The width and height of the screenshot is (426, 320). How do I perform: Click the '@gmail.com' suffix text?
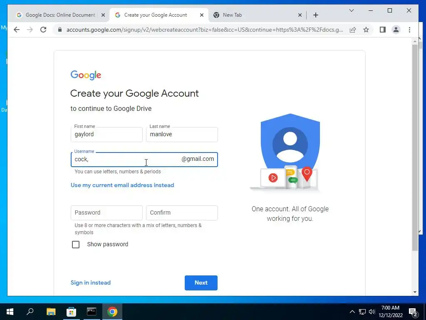tap(198, 159)
